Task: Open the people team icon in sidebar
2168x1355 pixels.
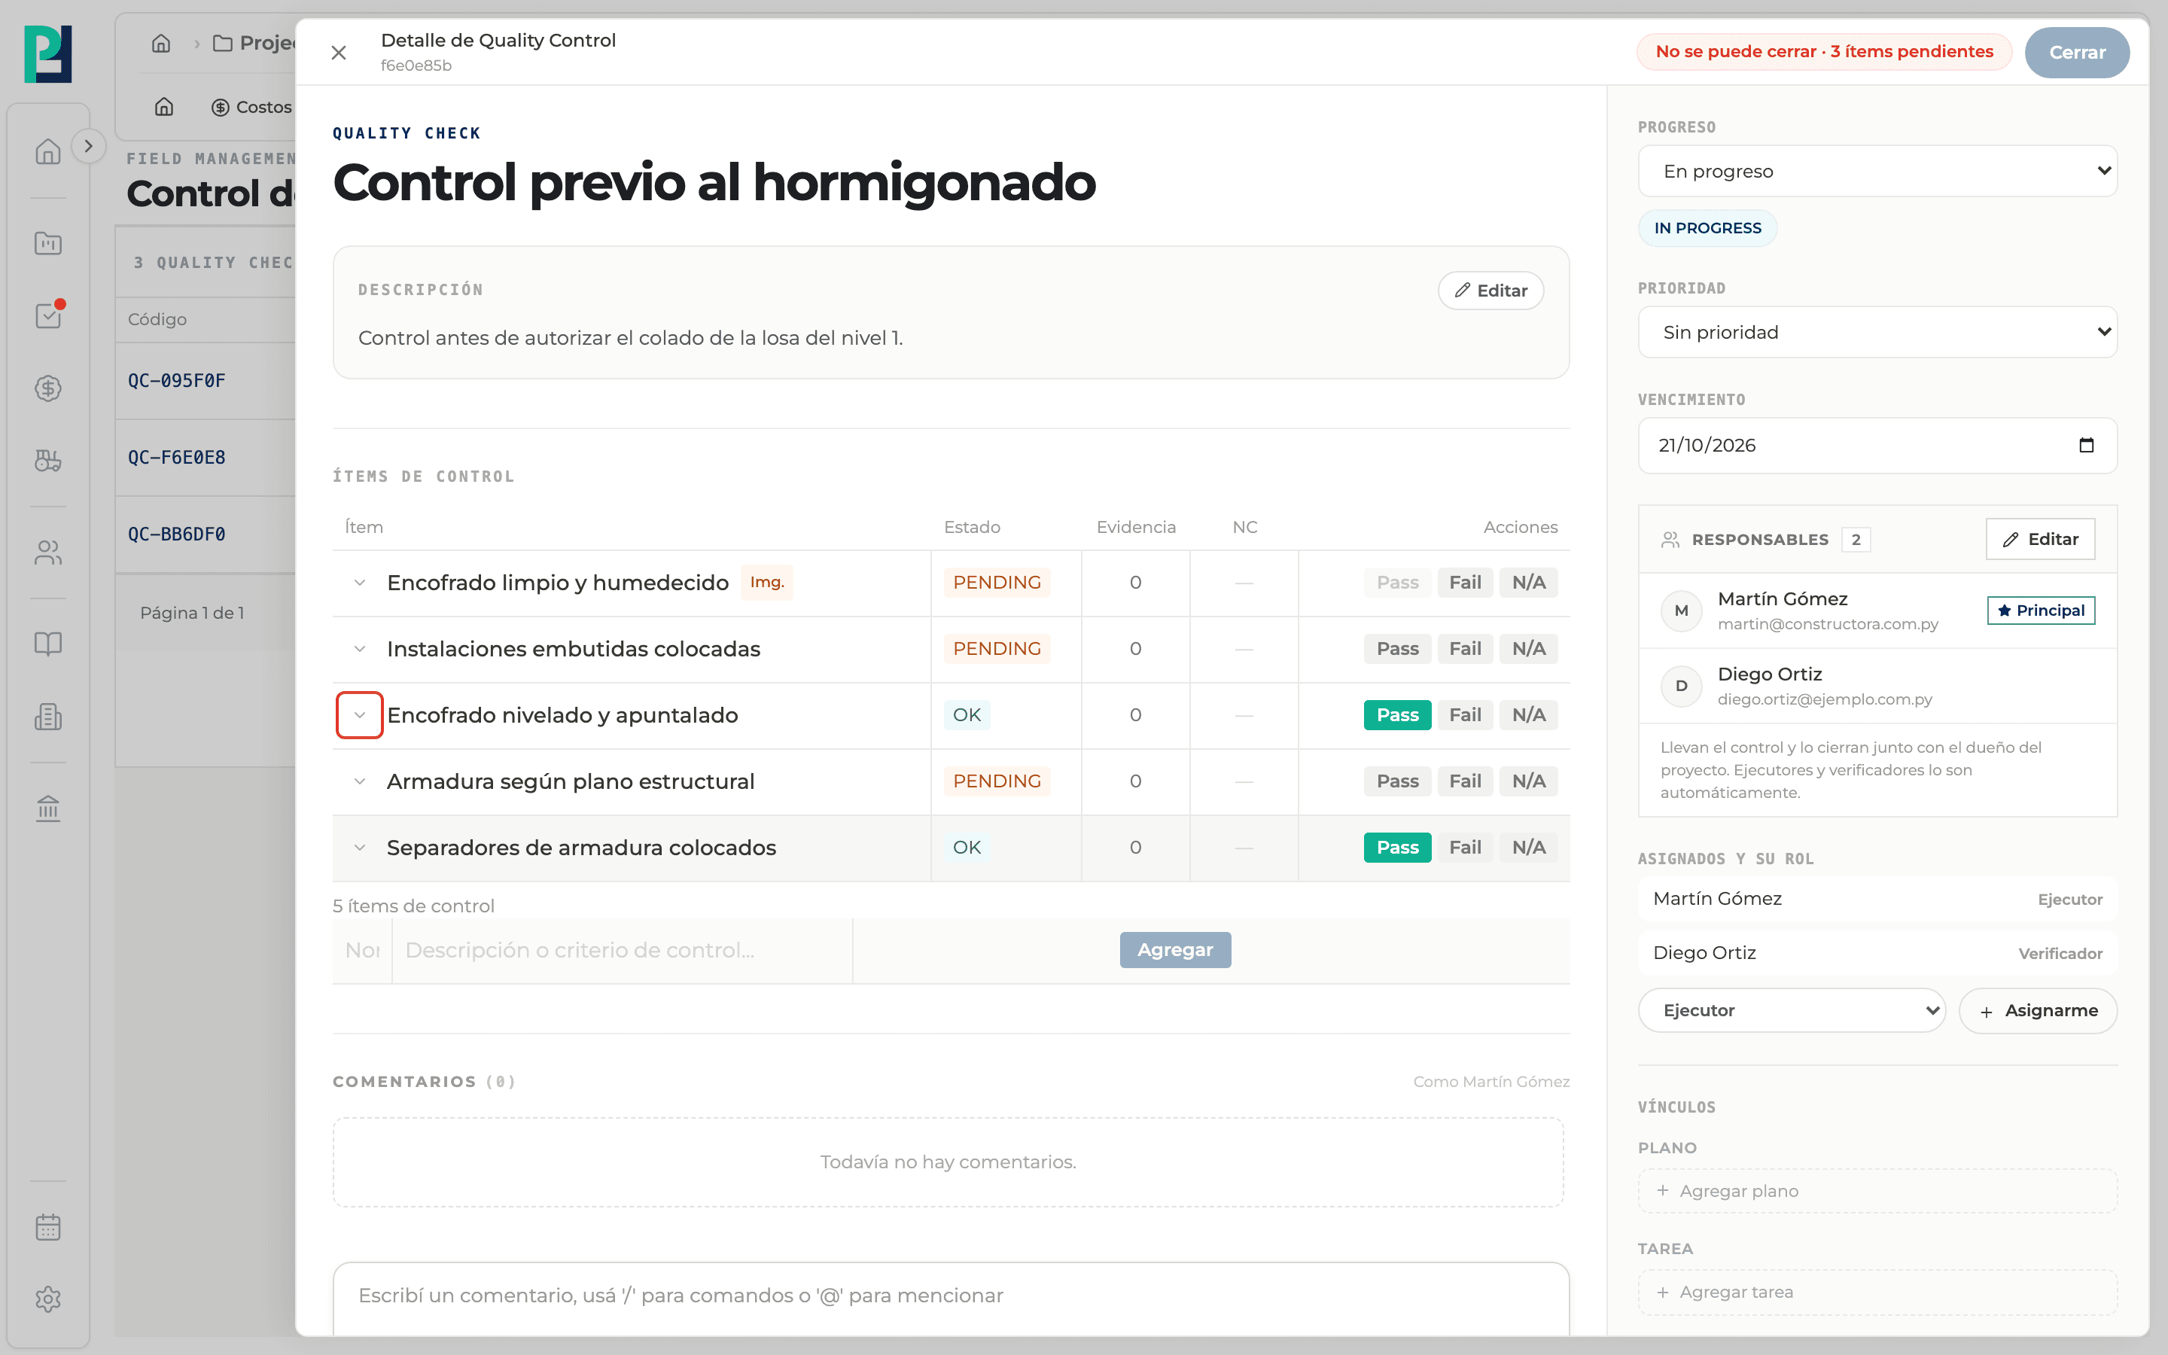Action: click(x=47, y=553)
